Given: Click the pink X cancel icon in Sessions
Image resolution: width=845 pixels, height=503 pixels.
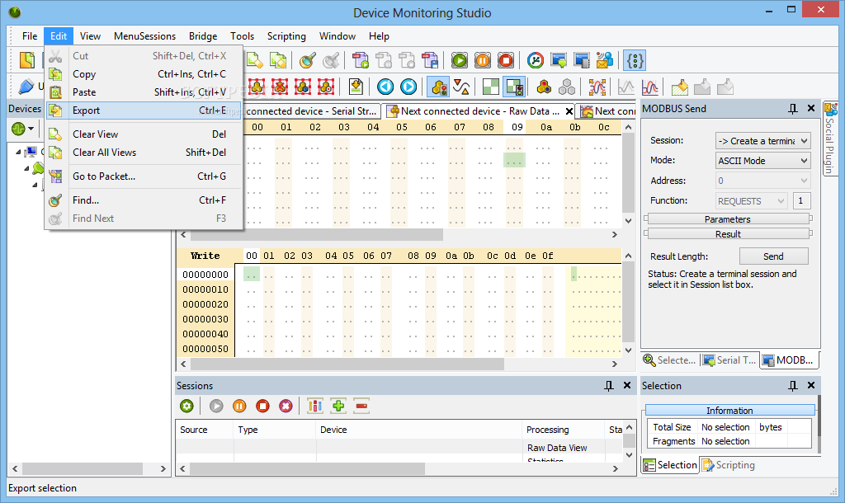Looking at the screenshot, I should [x=286, y=406].
